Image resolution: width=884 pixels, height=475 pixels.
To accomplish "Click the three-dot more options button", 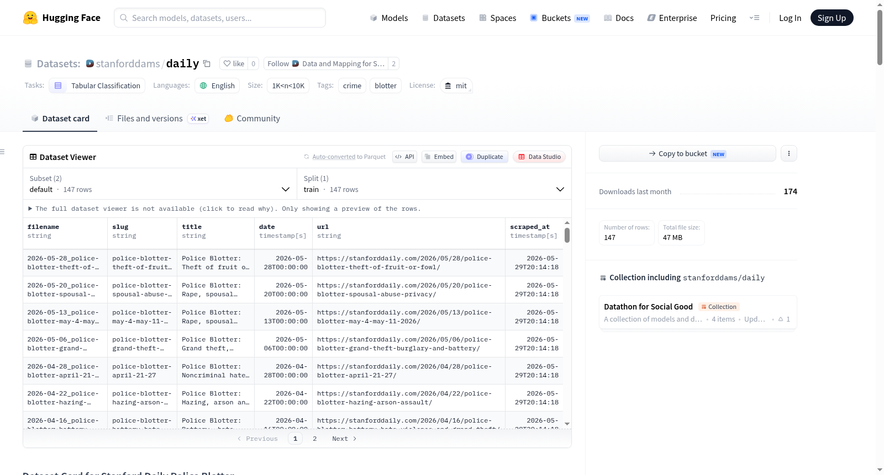I will 789,153.
